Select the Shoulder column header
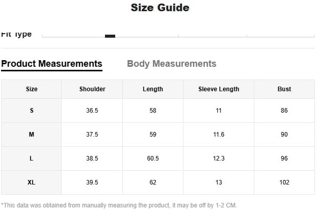 92,89
